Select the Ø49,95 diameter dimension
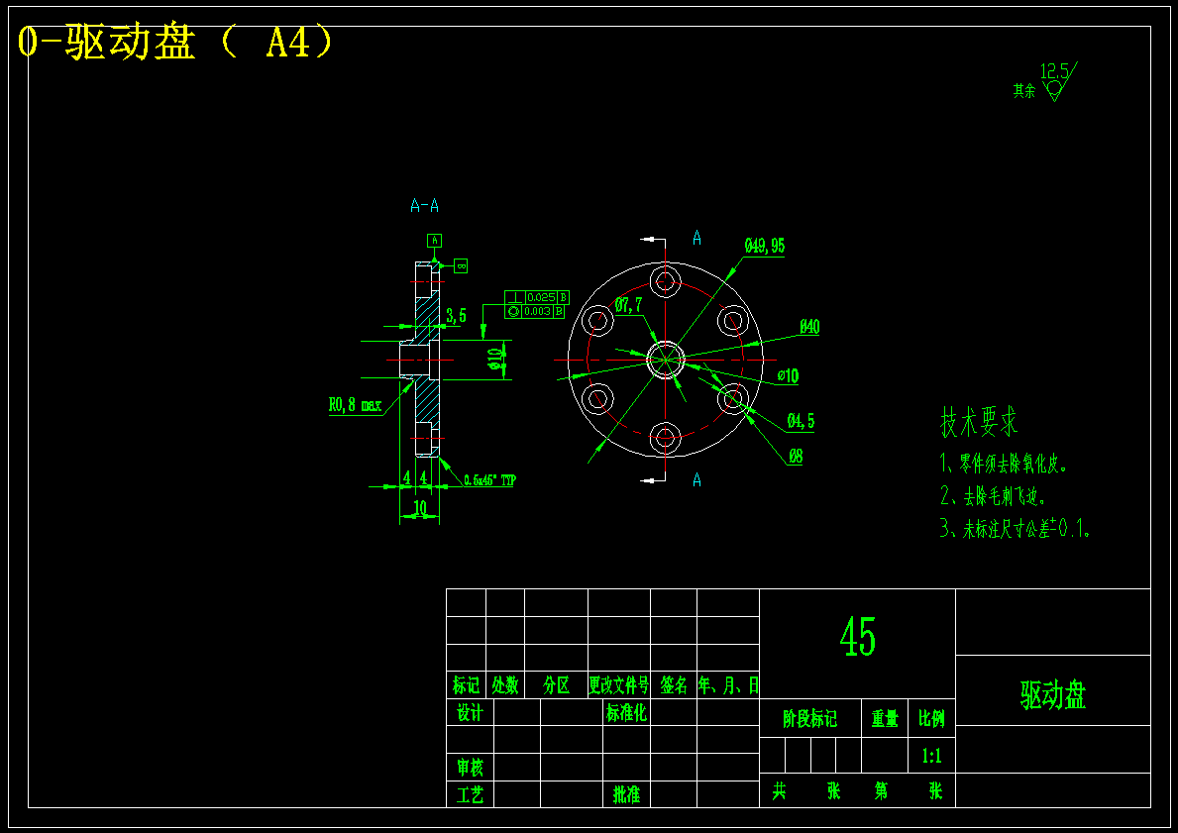The width and height of the screenshot is (1178, 833). 765,246
